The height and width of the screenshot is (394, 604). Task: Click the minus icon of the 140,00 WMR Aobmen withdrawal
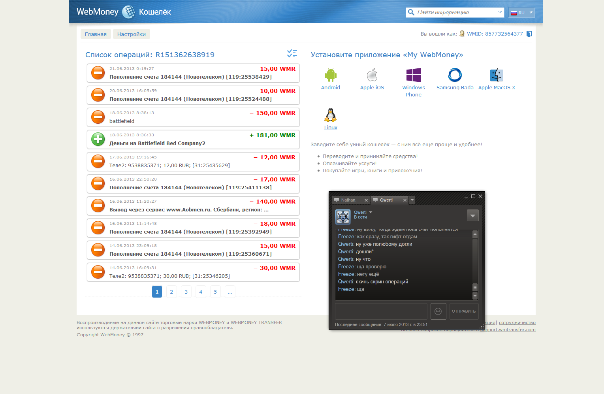(x=98, y=205)
